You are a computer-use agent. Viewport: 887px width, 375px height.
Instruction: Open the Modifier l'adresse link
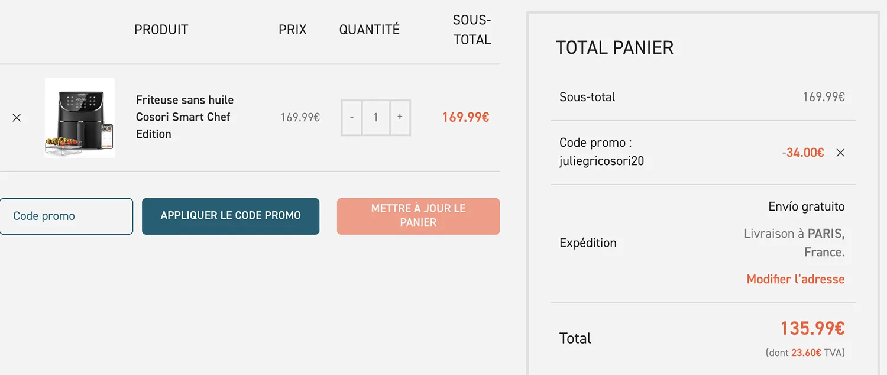[x=795, y=279]
